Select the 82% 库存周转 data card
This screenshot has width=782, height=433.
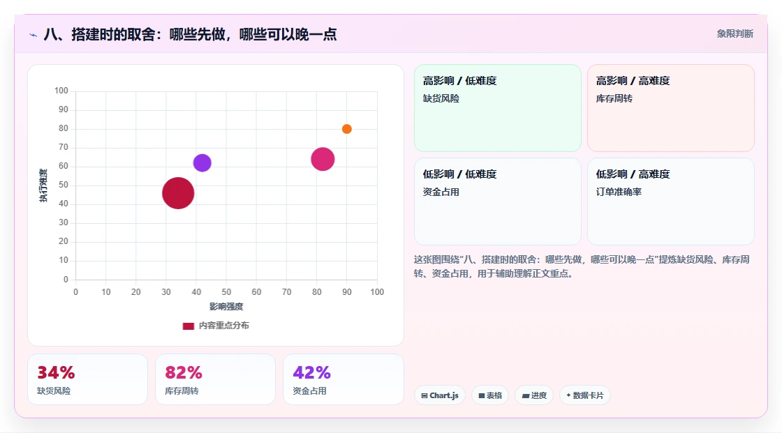216,379
